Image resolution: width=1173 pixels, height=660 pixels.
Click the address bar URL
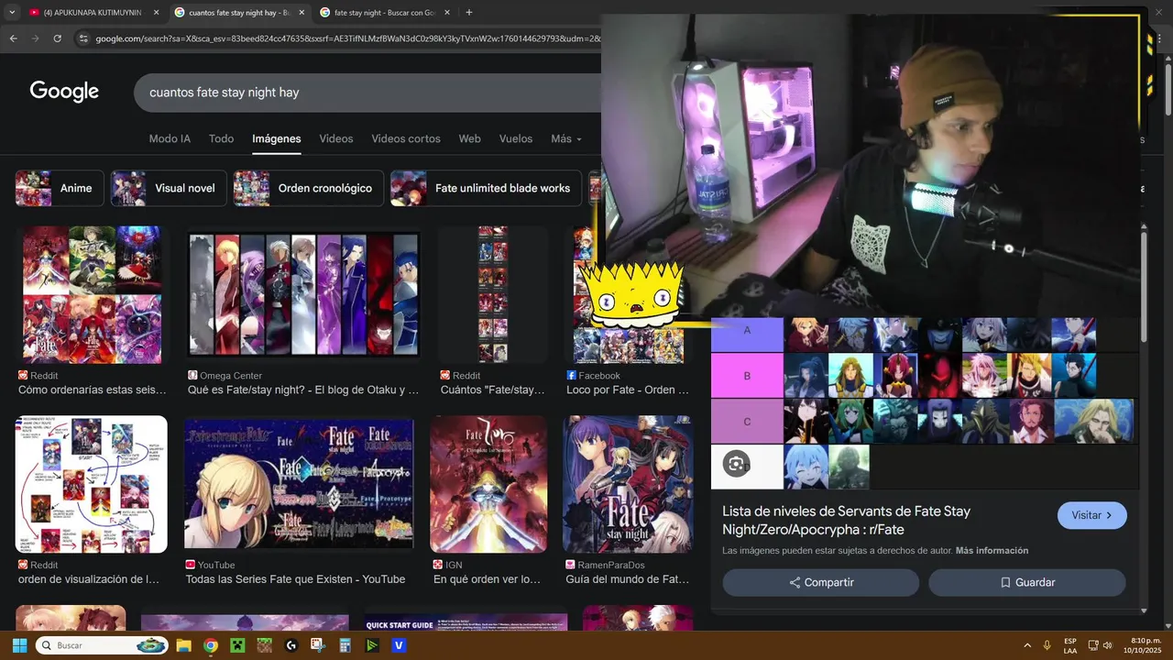pos(348,38)
